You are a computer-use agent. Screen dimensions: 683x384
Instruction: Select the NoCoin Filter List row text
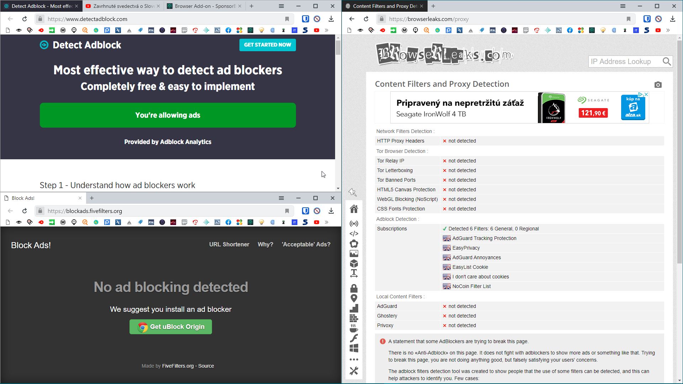(x=471, y=286)
